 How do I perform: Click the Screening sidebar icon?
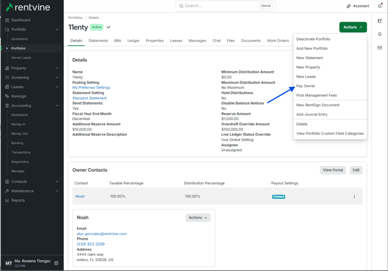(x=7, y=77)
